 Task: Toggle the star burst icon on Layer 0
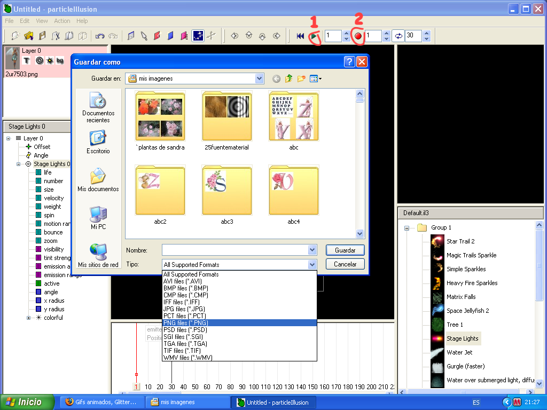50,61
